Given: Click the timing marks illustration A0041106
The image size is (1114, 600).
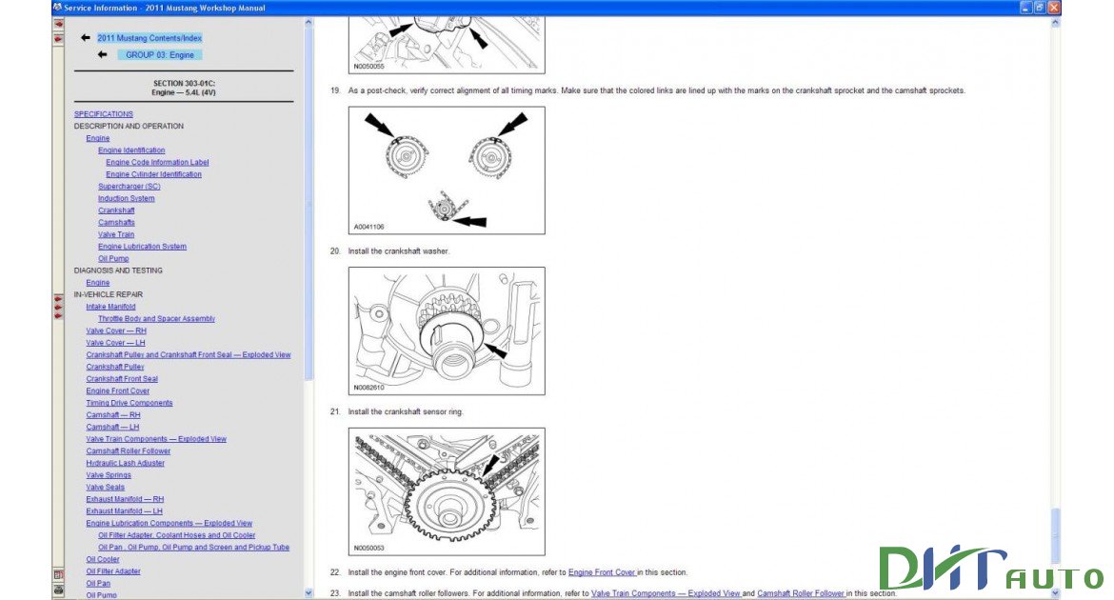Looking at the screenshot, I should pyautogui.click(x=447, y=170).
